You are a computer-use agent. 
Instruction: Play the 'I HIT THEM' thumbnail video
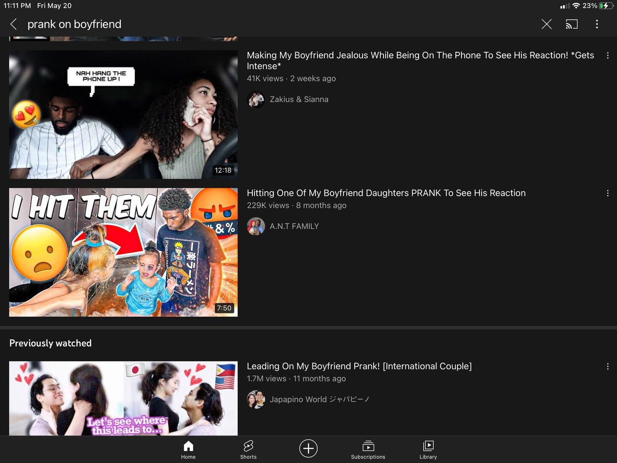tap(123, 253)
